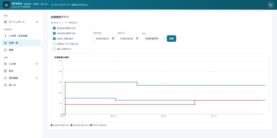The width and height of the screenshot is (277, 138).
Task: Open calendar picker for 期間 終了
Action: 137,38
